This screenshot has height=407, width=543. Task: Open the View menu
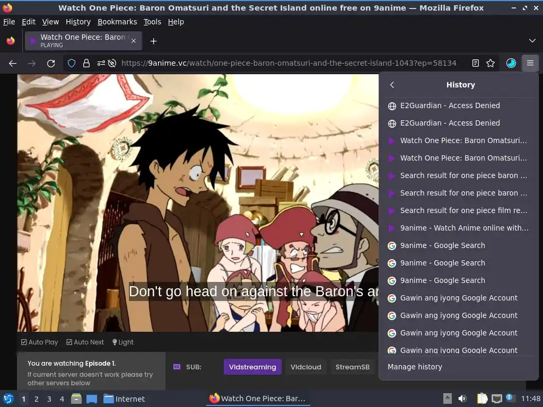pos(50,22)
